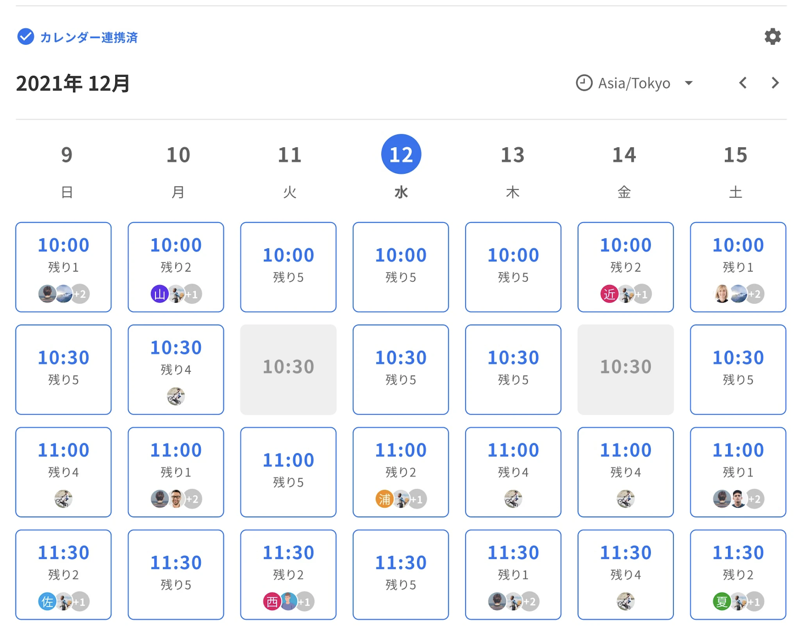This screenshot has height=628, width=800.
Task: Click the 西 avatar in Tuesday 11:30 slot
Action: tap(272, 601)
